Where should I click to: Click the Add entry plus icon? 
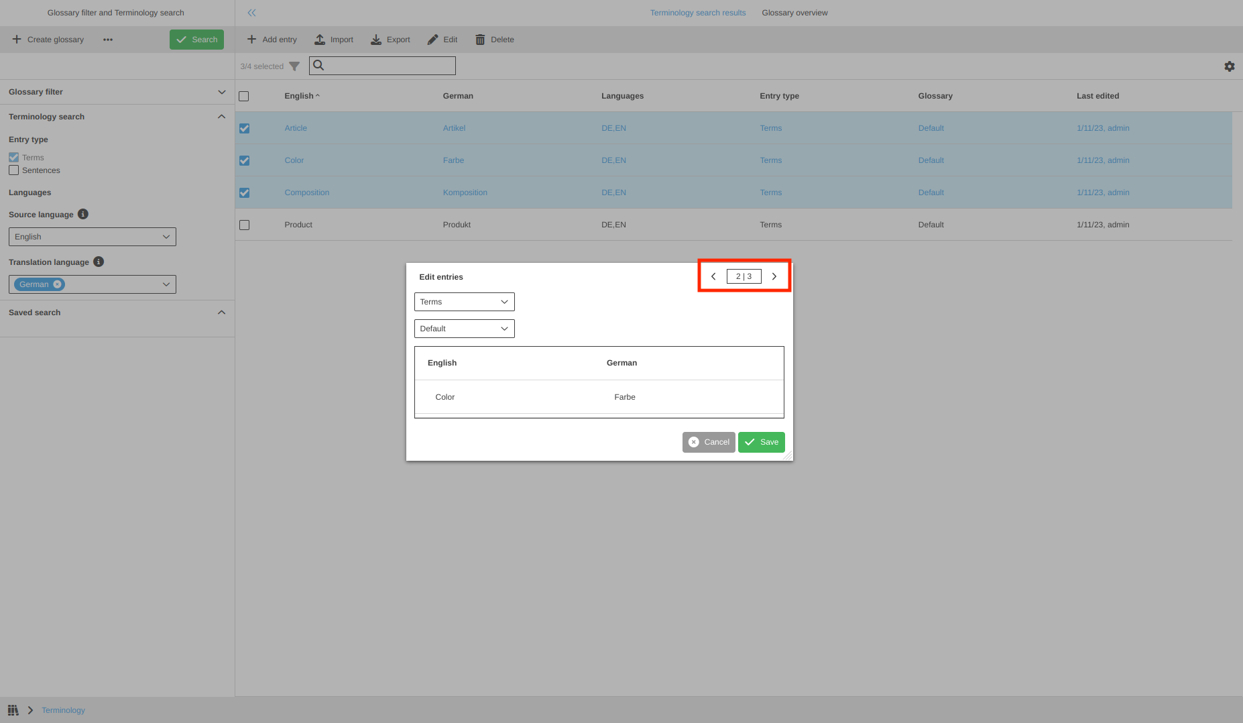tap(252, 39)
